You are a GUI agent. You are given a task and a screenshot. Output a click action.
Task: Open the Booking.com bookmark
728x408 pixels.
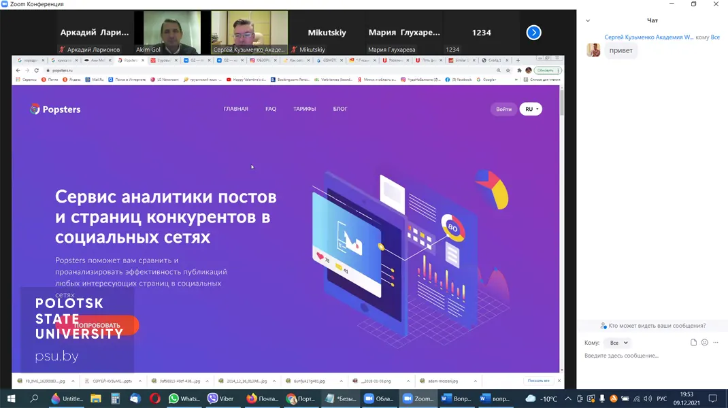coord(290,80)
